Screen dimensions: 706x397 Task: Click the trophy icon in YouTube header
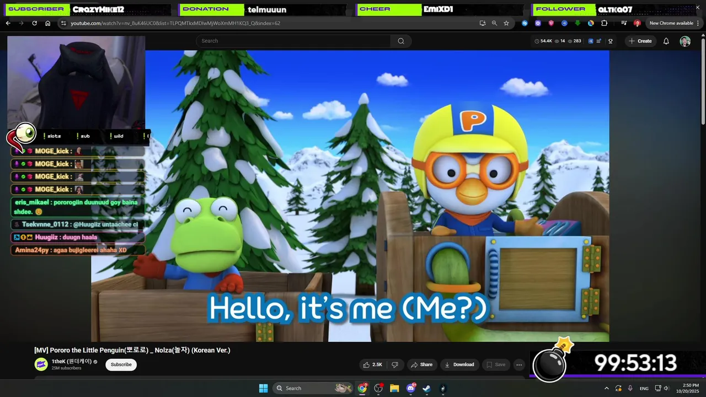tap(611, 41)
